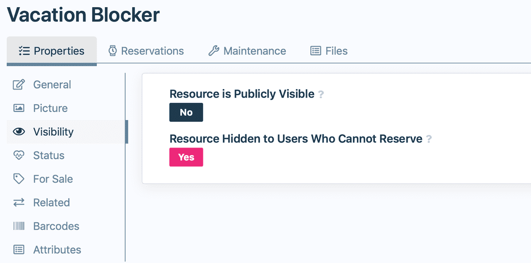Click the picture frame icon beside Picture
531x263 pixels.
coord(19,108)
